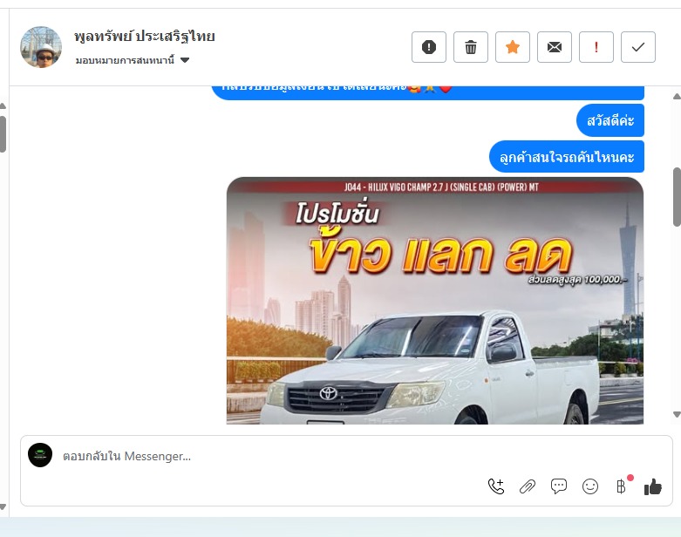Attach a file with paperclip icon
The height and width of the screenshot is (537, 681).
(528, 486)
